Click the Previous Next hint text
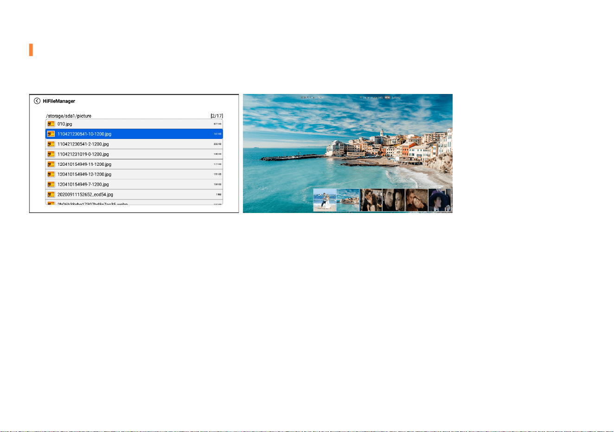The height and width of the screenshot is (432, 614). 315,98
